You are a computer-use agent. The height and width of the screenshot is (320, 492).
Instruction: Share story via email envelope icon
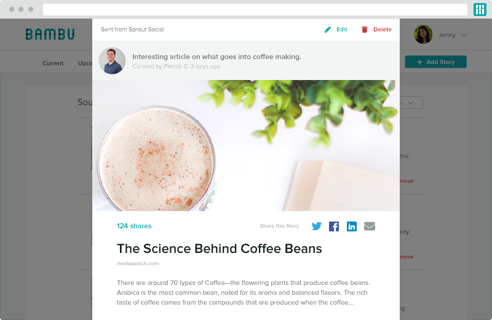(370, 226)
